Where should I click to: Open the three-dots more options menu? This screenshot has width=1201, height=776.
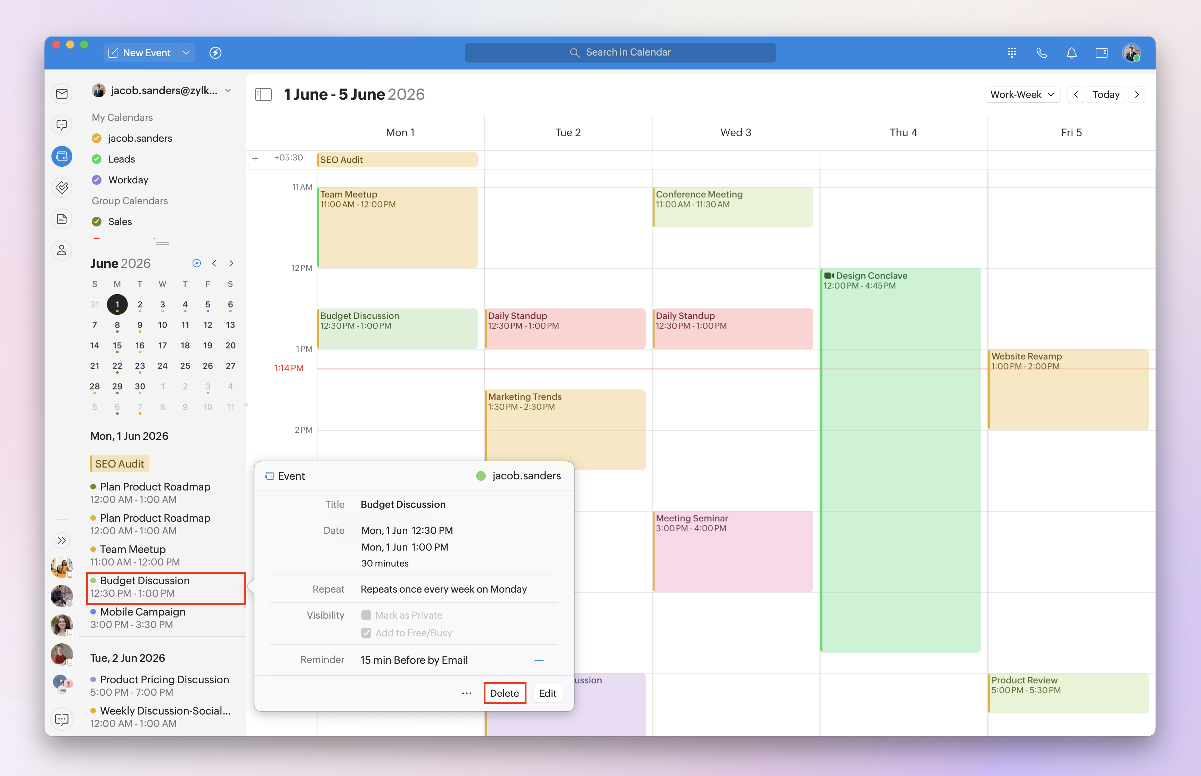pos(466,693)
